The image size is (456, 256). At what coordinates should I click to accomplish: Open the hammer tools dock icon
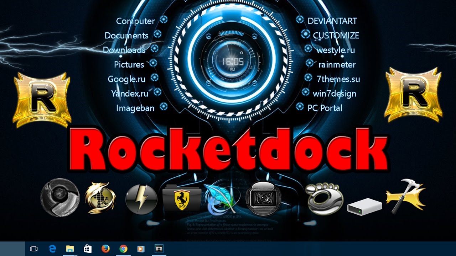[x=406, y=196]
